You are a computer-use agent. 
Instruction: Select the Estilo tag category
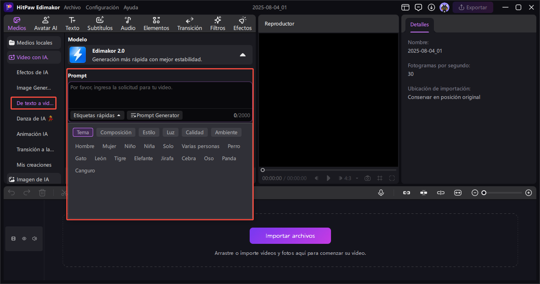click(149, 132)
